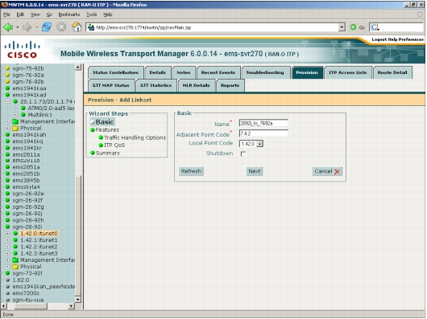Click the search engine icon in search box
This screenshot has height=319, width=427.
[x=375, y=27]
